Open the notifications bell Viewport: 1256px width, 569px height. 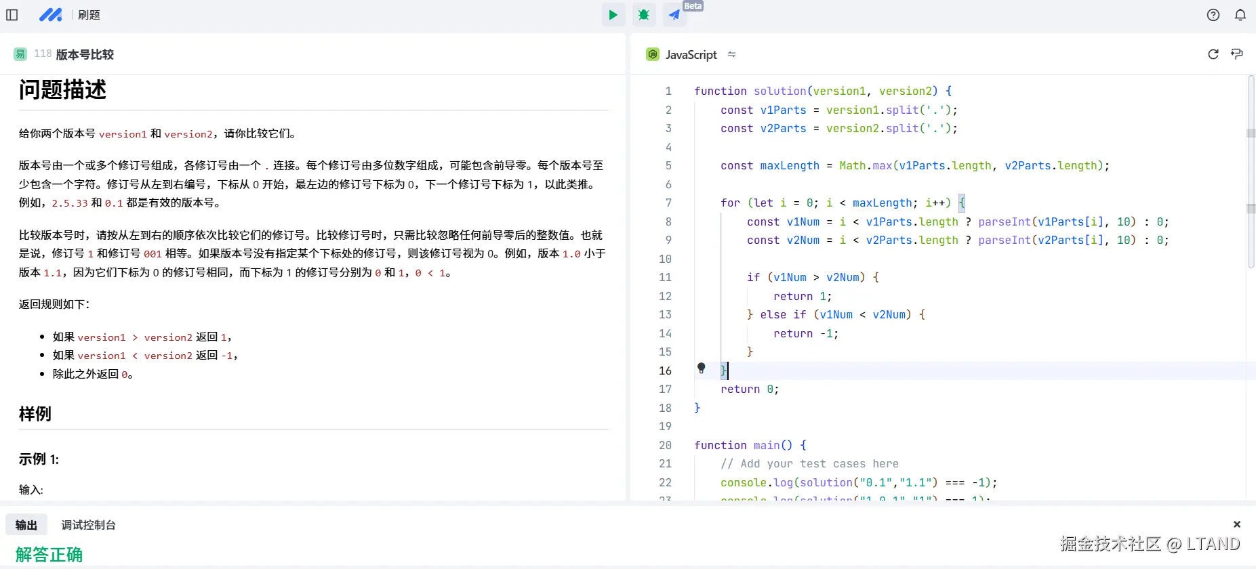coord(1240,15)
